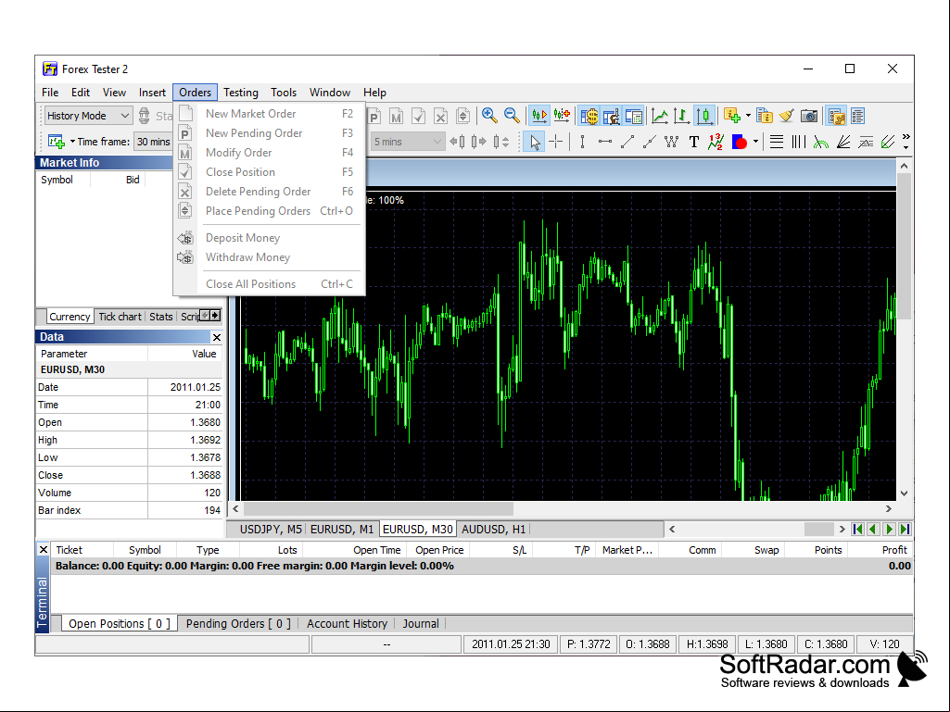Open the File menu
The height and width of the screenshot is (712, 950).
click(x=50, y=93)
